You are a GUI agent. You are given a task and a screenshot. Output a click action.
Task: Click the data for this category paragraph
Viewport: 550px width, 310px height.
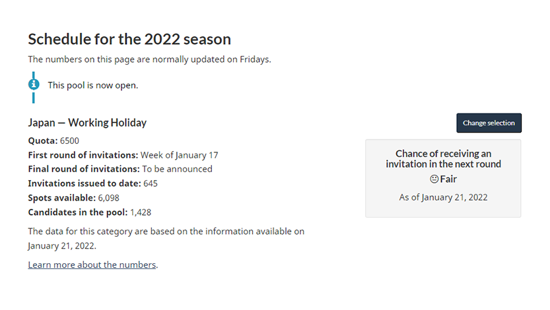pos(166,239)
